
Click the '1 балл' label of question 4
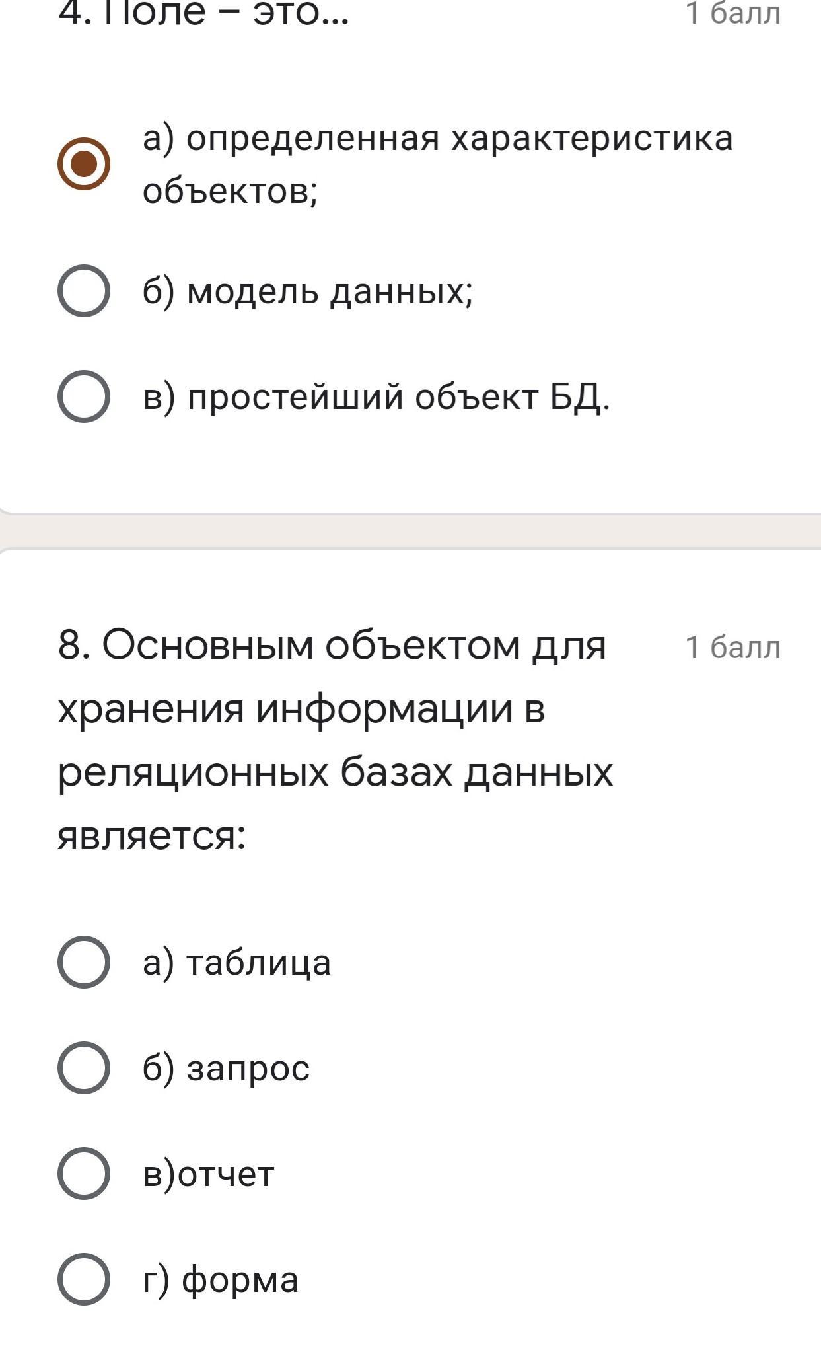coord(732,13)
